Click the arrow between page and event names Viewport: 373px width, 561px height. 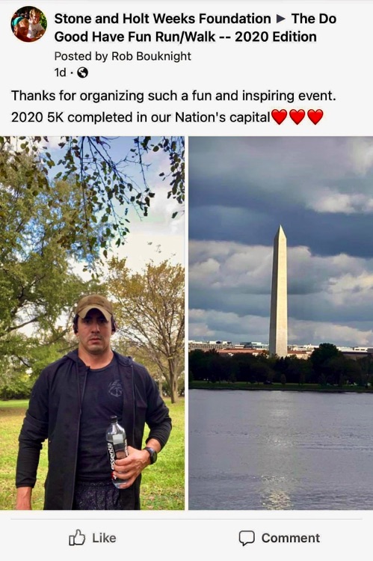tap(282, 19)
